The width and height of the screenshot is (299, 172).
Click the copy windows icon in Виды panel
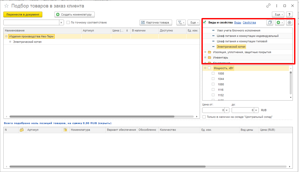point(270,22)
